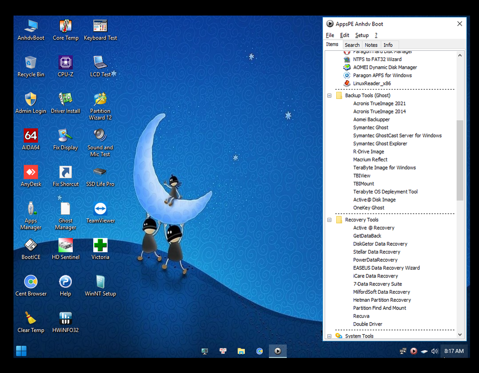This screenshot has height=373, width=479.
Task: Select Stellar Data Recovery entry
Action: pos(377,252)
